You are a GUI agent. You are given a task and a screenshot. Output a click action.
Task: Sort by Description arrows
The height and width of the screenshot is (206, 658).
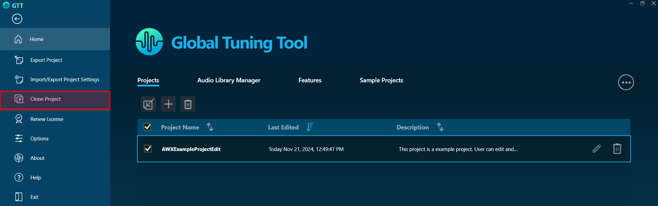pyautogui.click(x=440, y=127)
